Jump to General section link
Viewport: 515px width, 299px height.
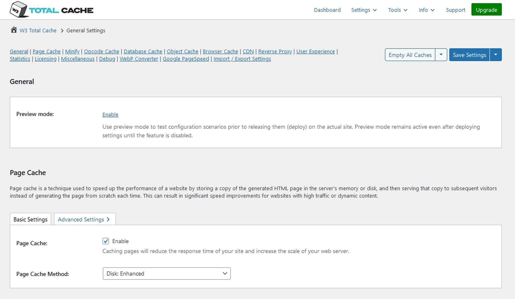[19, 51]
